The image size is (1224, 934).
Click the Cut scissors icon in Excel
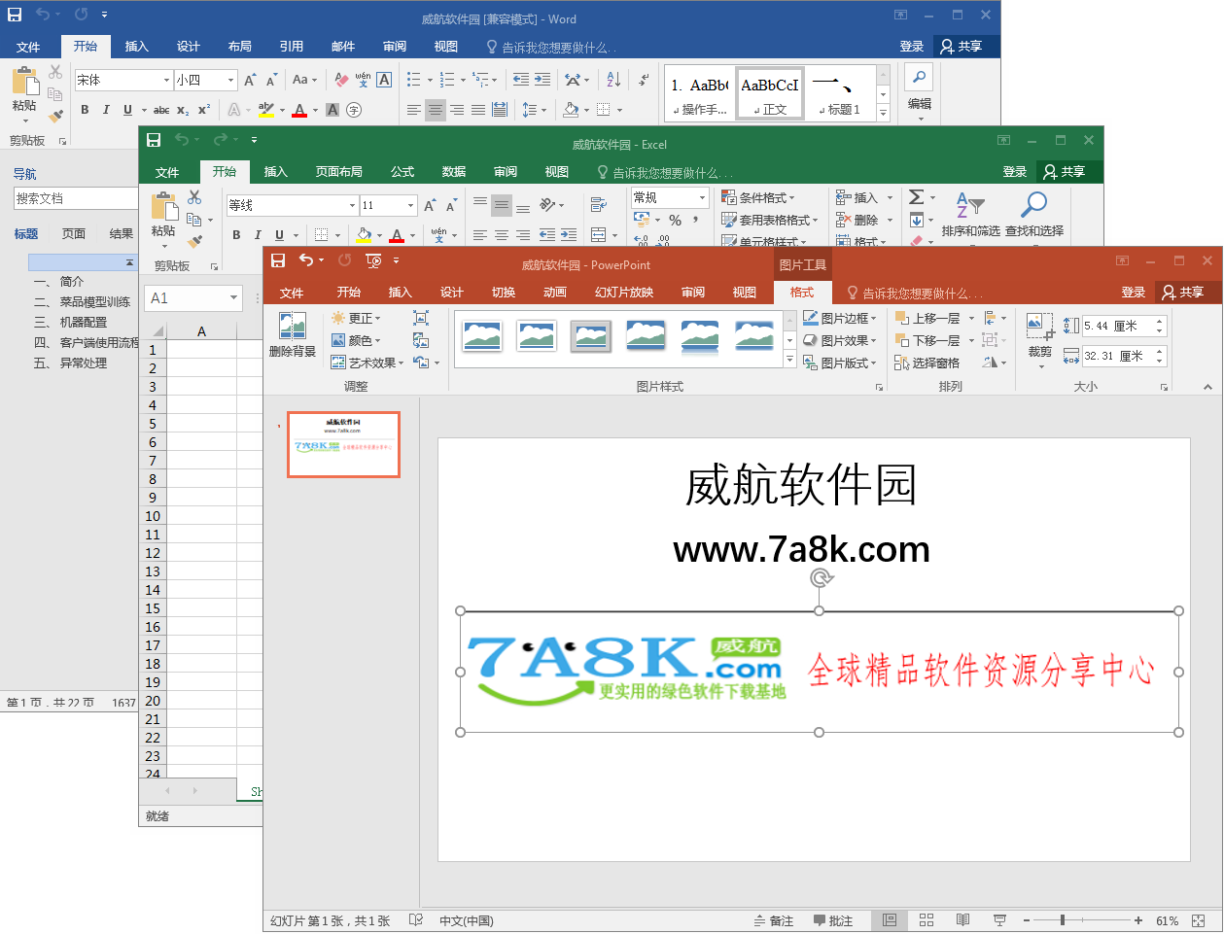point(194,197)
